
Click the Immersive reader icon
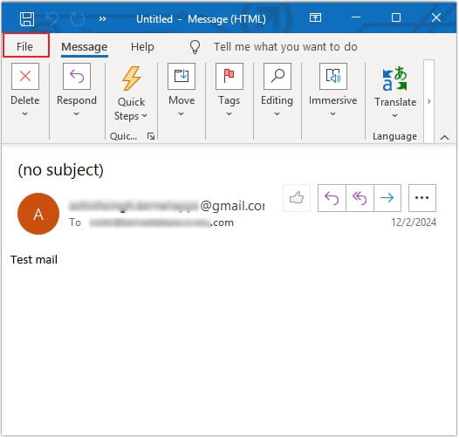[333, 77]
